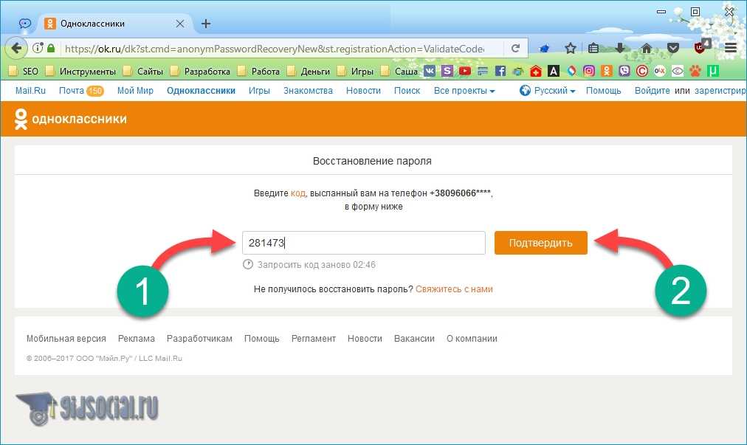Screen dimensions: 747x445
Task: Open the downloads arrow icon
Action: [x=620, y=49]
